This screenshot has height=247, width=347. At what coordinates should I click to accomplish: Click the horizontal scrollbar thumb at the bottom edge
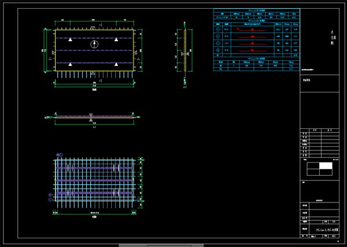[169, 246]
